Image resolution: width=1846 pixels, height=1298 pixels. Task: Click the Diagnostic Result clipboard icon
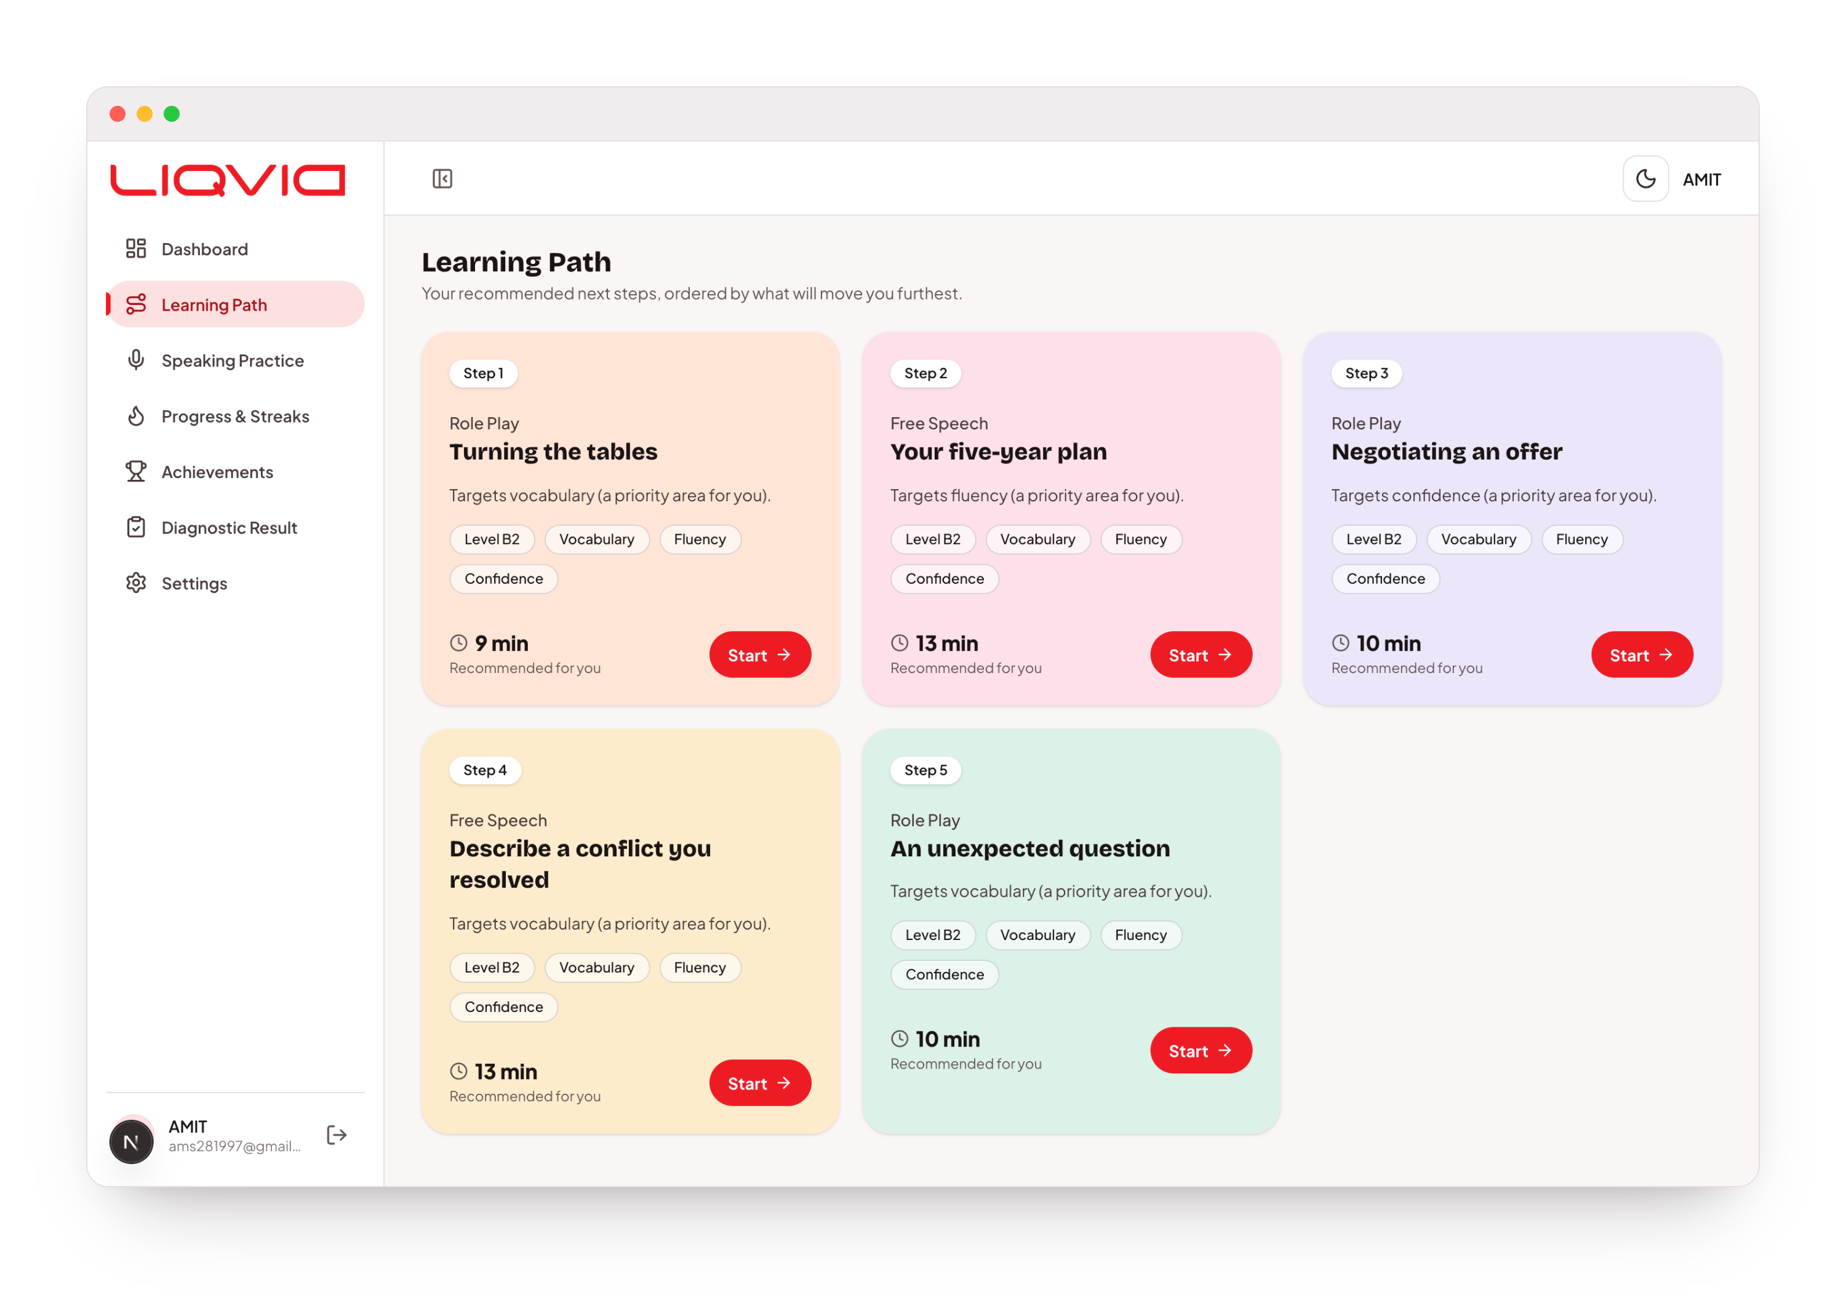[x=136, y=527]
